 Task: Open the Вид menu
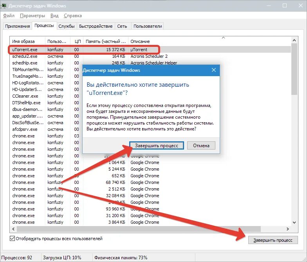pyautogui.click(x=54, y=16)
